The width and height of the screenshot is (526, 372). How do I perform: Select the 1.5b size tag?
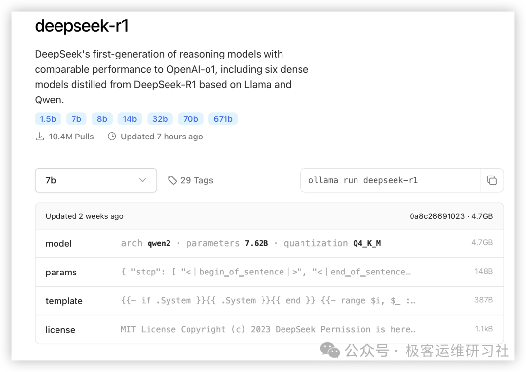(x=48, y=119)
